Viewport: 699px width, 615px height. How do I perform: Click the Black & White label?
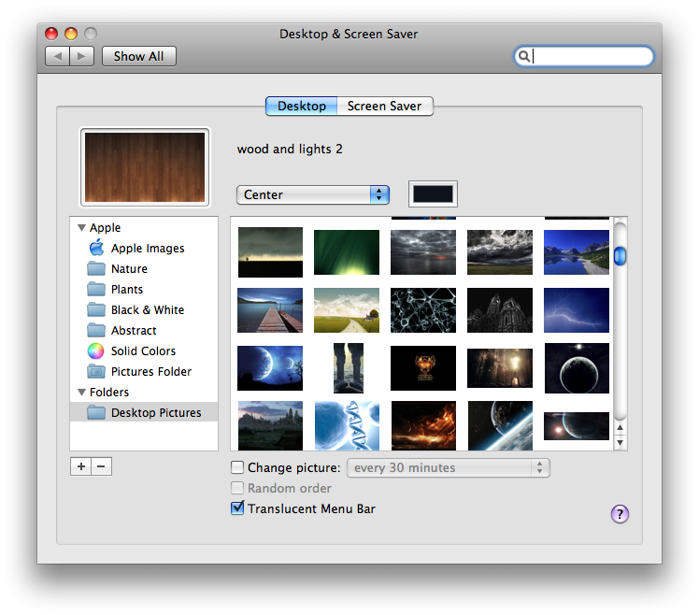coord(148,309)
